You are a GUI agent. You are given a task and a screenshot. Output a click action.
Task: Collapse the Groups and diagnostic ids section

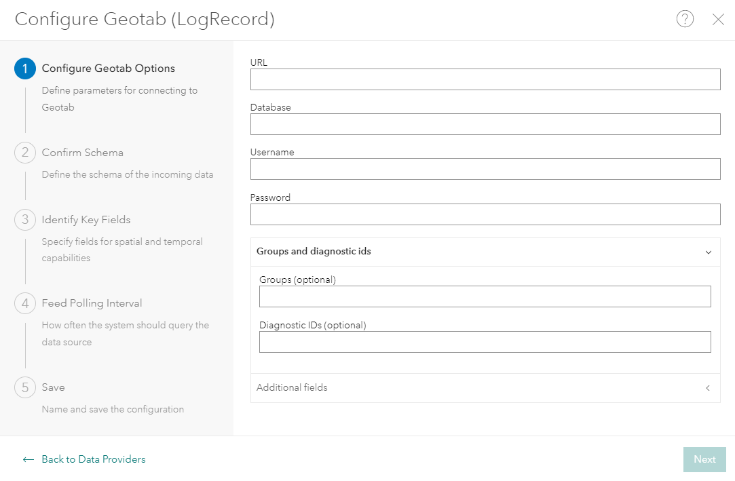[x=709, y=252]
